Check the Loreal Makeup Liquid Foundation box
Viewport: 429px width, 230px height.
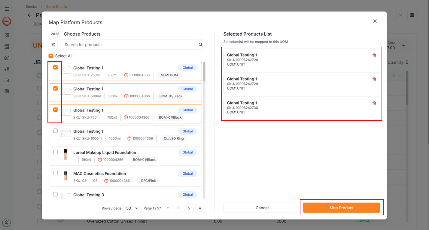[55, 152]
